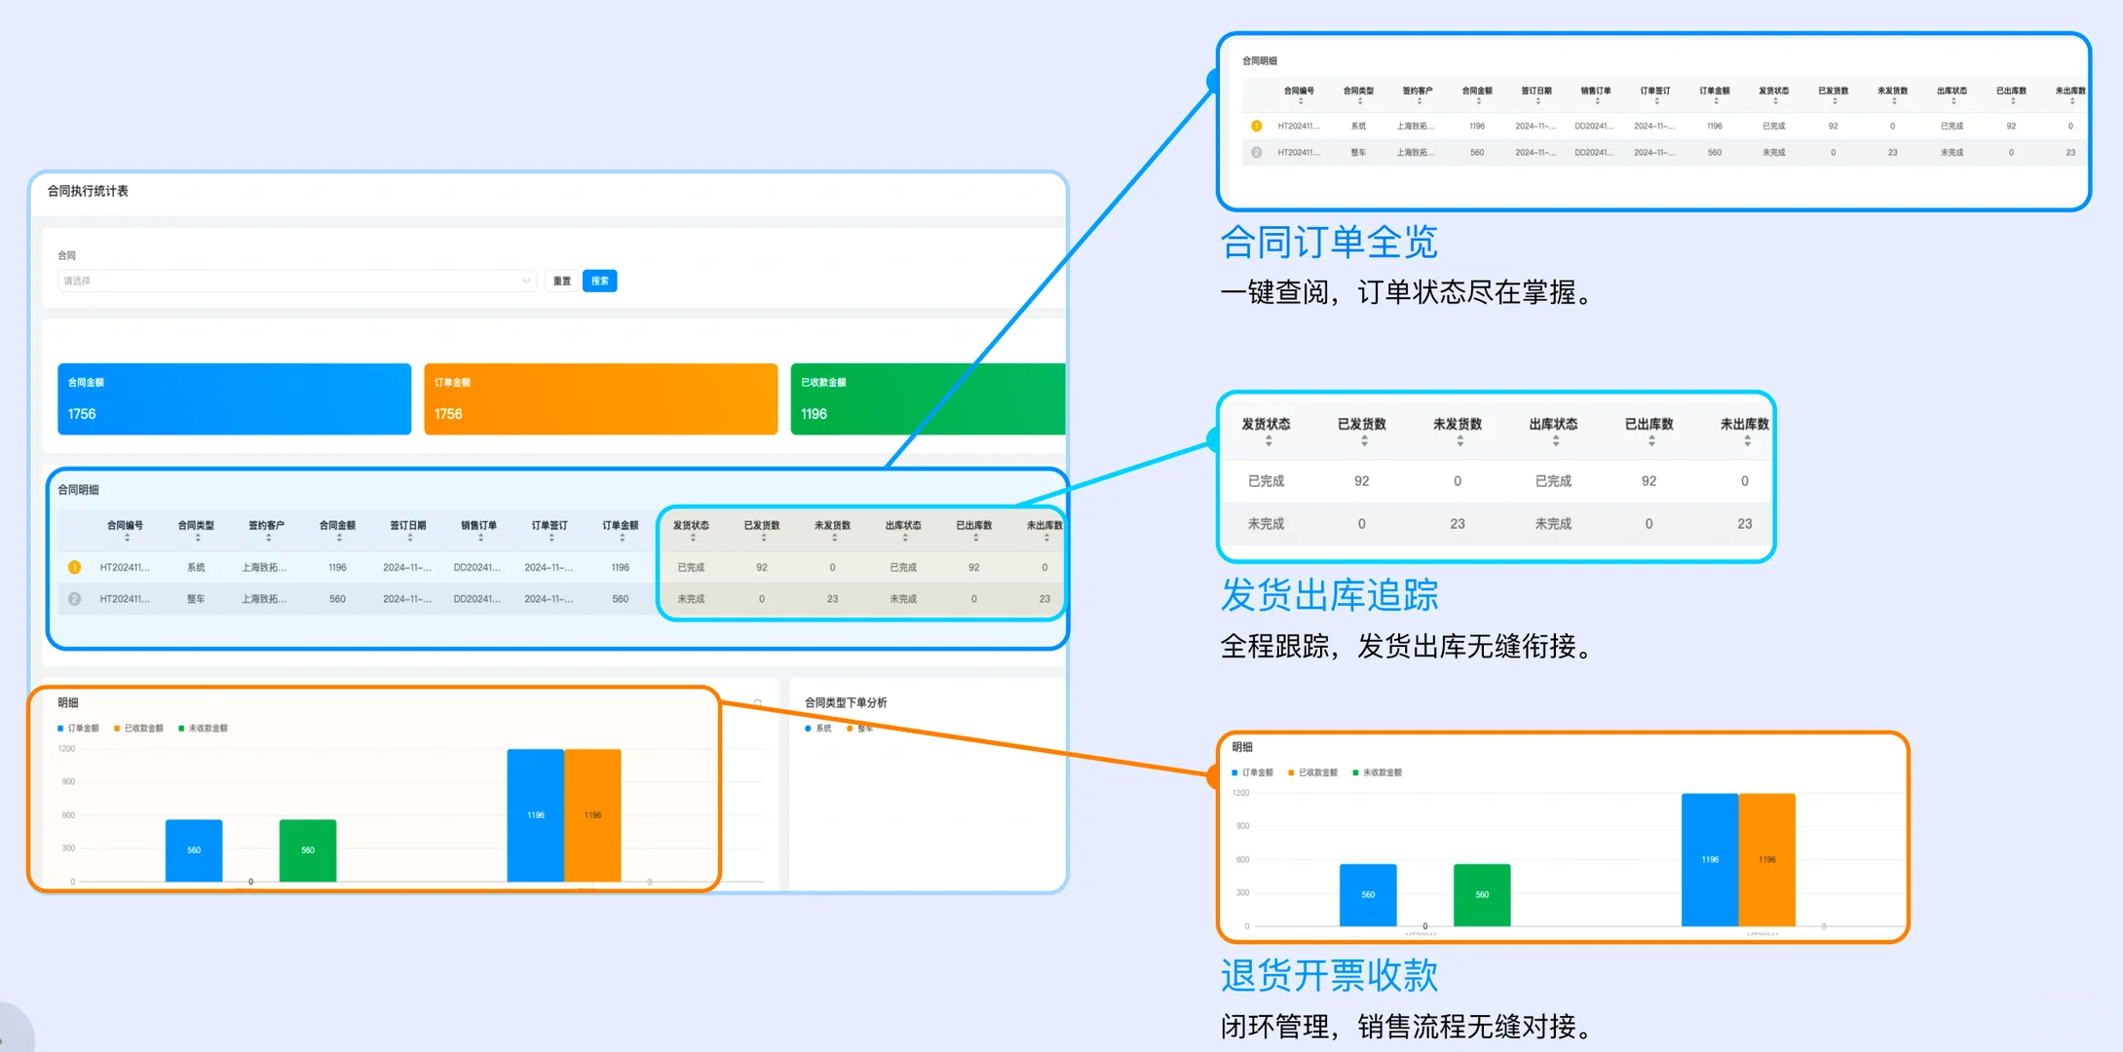Click the 合同类型下单分析 panel heading
Screen dimensions: 2123x1052
pos(845,702)
